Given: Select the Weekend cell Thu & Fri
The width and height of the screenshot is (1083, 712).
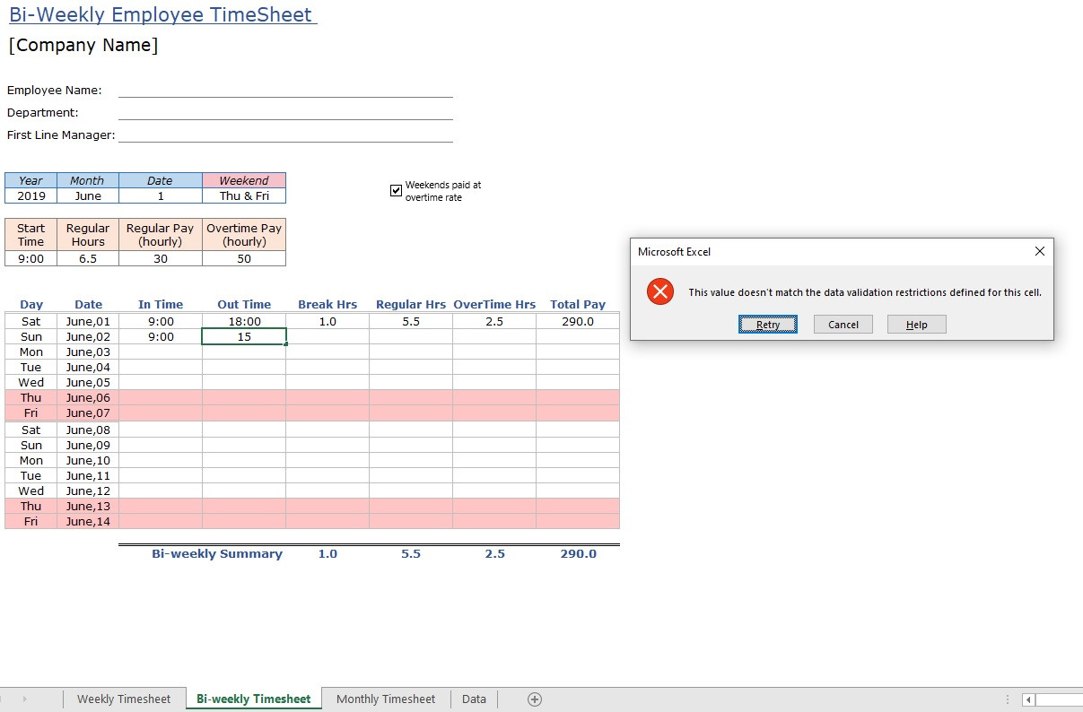Looking at the screenshot, I should [x=244, y=195].
